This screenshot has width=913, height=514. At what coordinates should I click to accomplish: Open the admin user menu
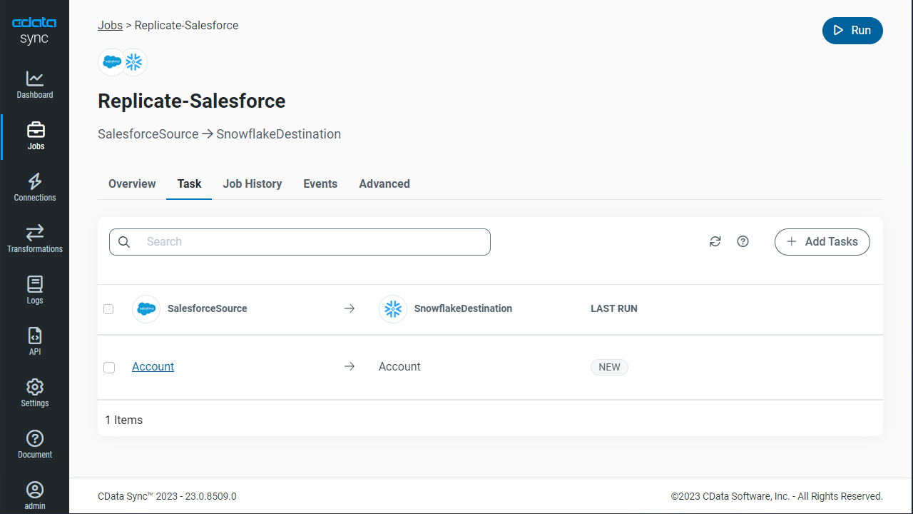click(x=34, y=496)
